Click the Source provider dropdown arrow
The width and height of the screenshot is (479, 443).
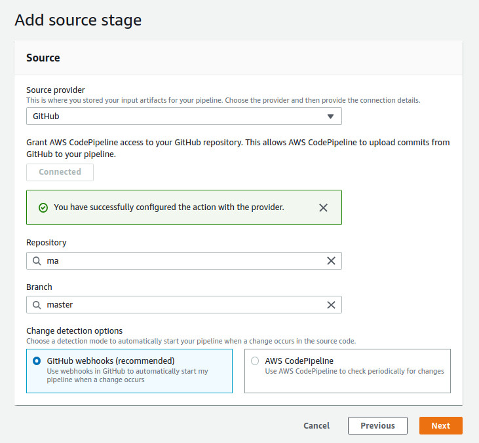click(330, 116)
